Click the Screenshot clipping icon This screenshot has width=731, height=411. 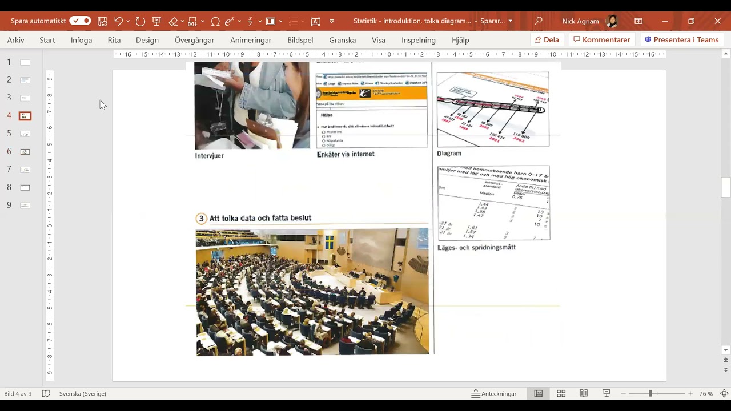(194, 21)
